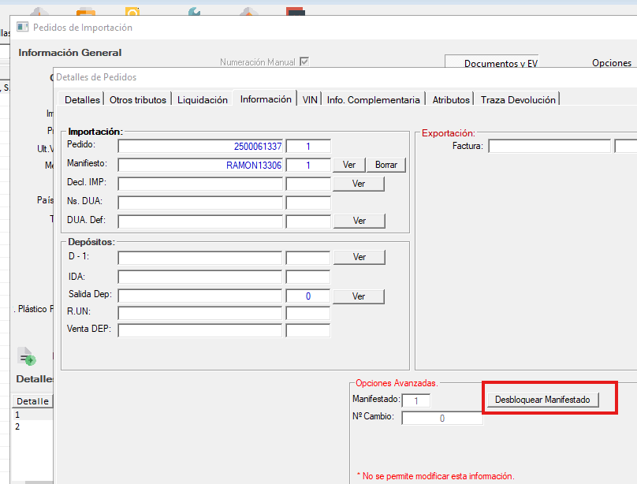This screenshot has width=637, height=484.
Task: Switch to the Otros tributos tab
Action: [x=138, y=100]
